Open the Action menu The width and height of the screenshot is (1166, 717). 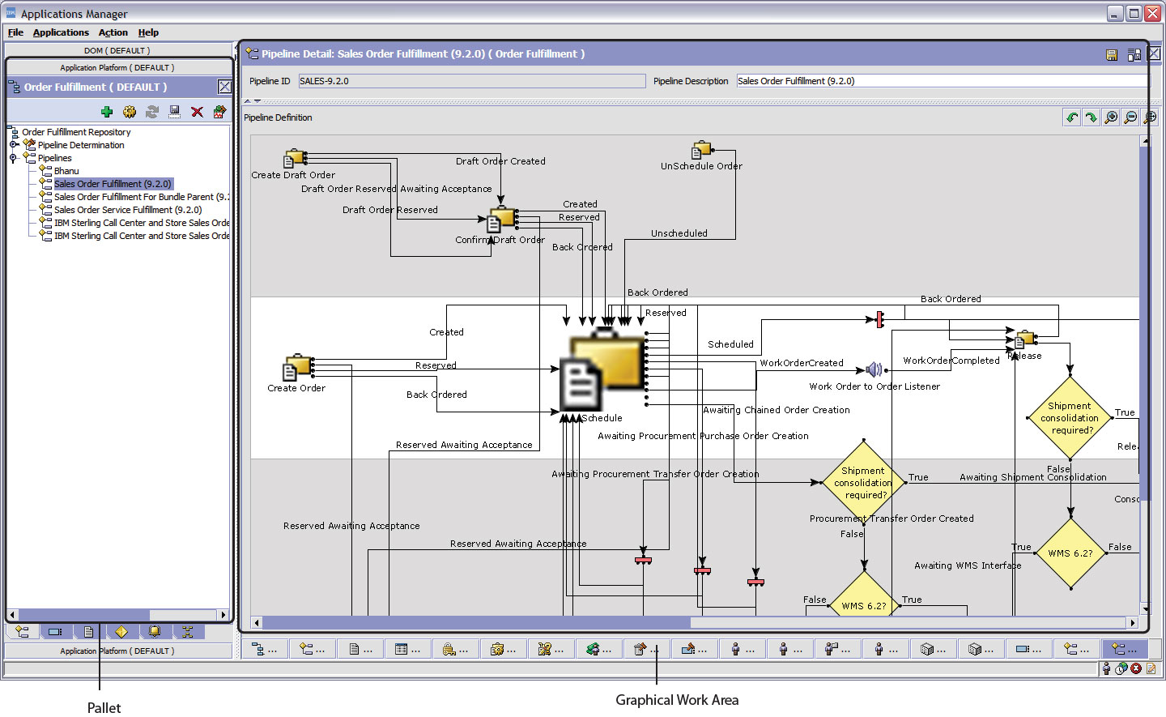point(113,32)
